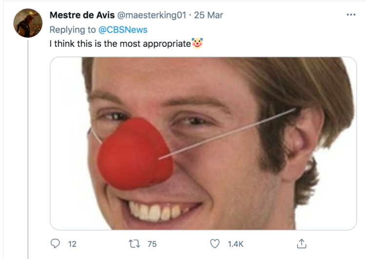Click the Mestre de Avis profile avatar
This screenshot has height=259, width=366.
(28, 23)
